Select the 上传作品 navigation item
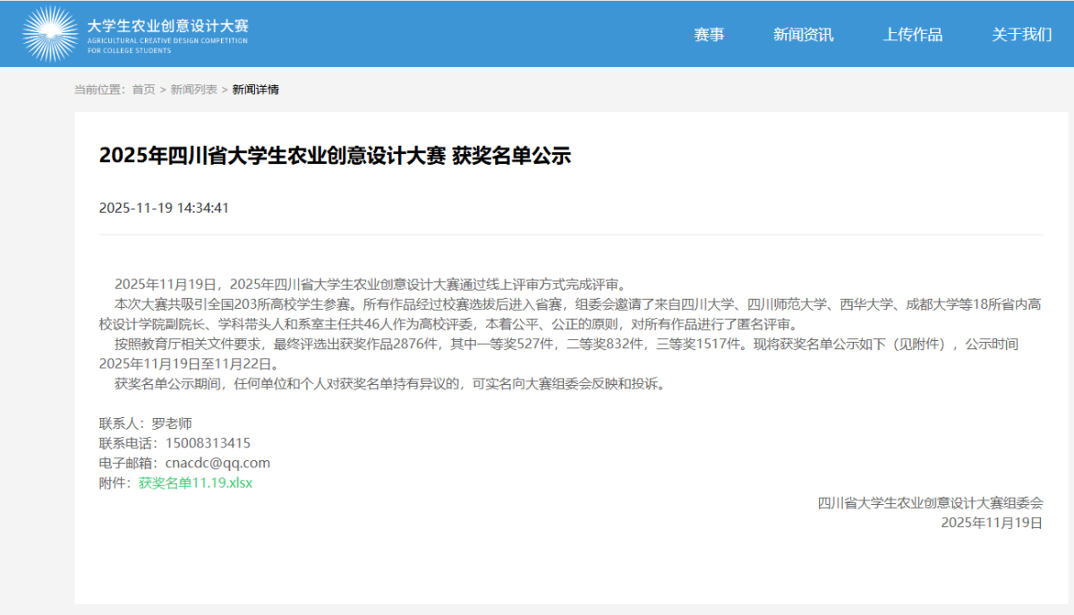This screenshot has width=1074, height=615. [x=912, y=35]
